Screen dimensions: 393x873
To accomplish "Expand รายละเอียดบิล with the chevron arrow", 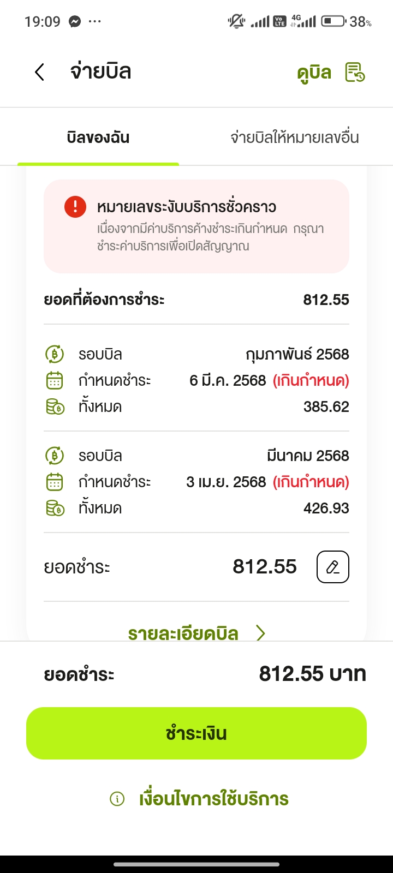I will (x=261, y=633).
